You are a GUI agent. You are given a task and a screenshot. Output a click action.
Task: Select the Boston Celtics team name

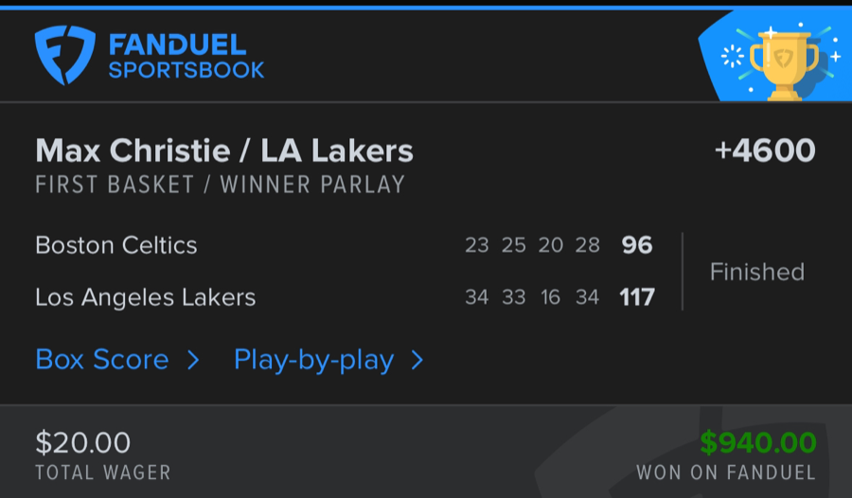click(116, 245)
